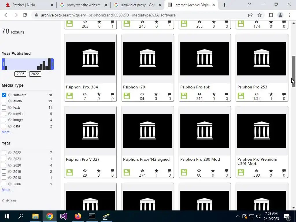Open Psiphon Pro apk item link
The image size is (296, 222).
(x=195, y=87)
